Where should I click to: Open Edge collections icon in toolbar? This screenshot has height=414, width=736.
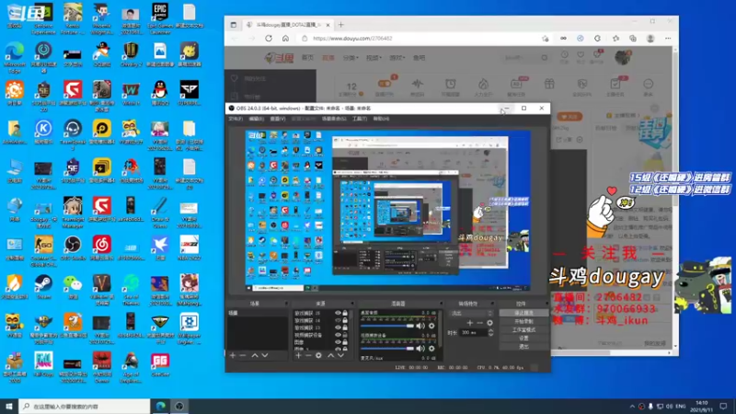click(633, 39)
